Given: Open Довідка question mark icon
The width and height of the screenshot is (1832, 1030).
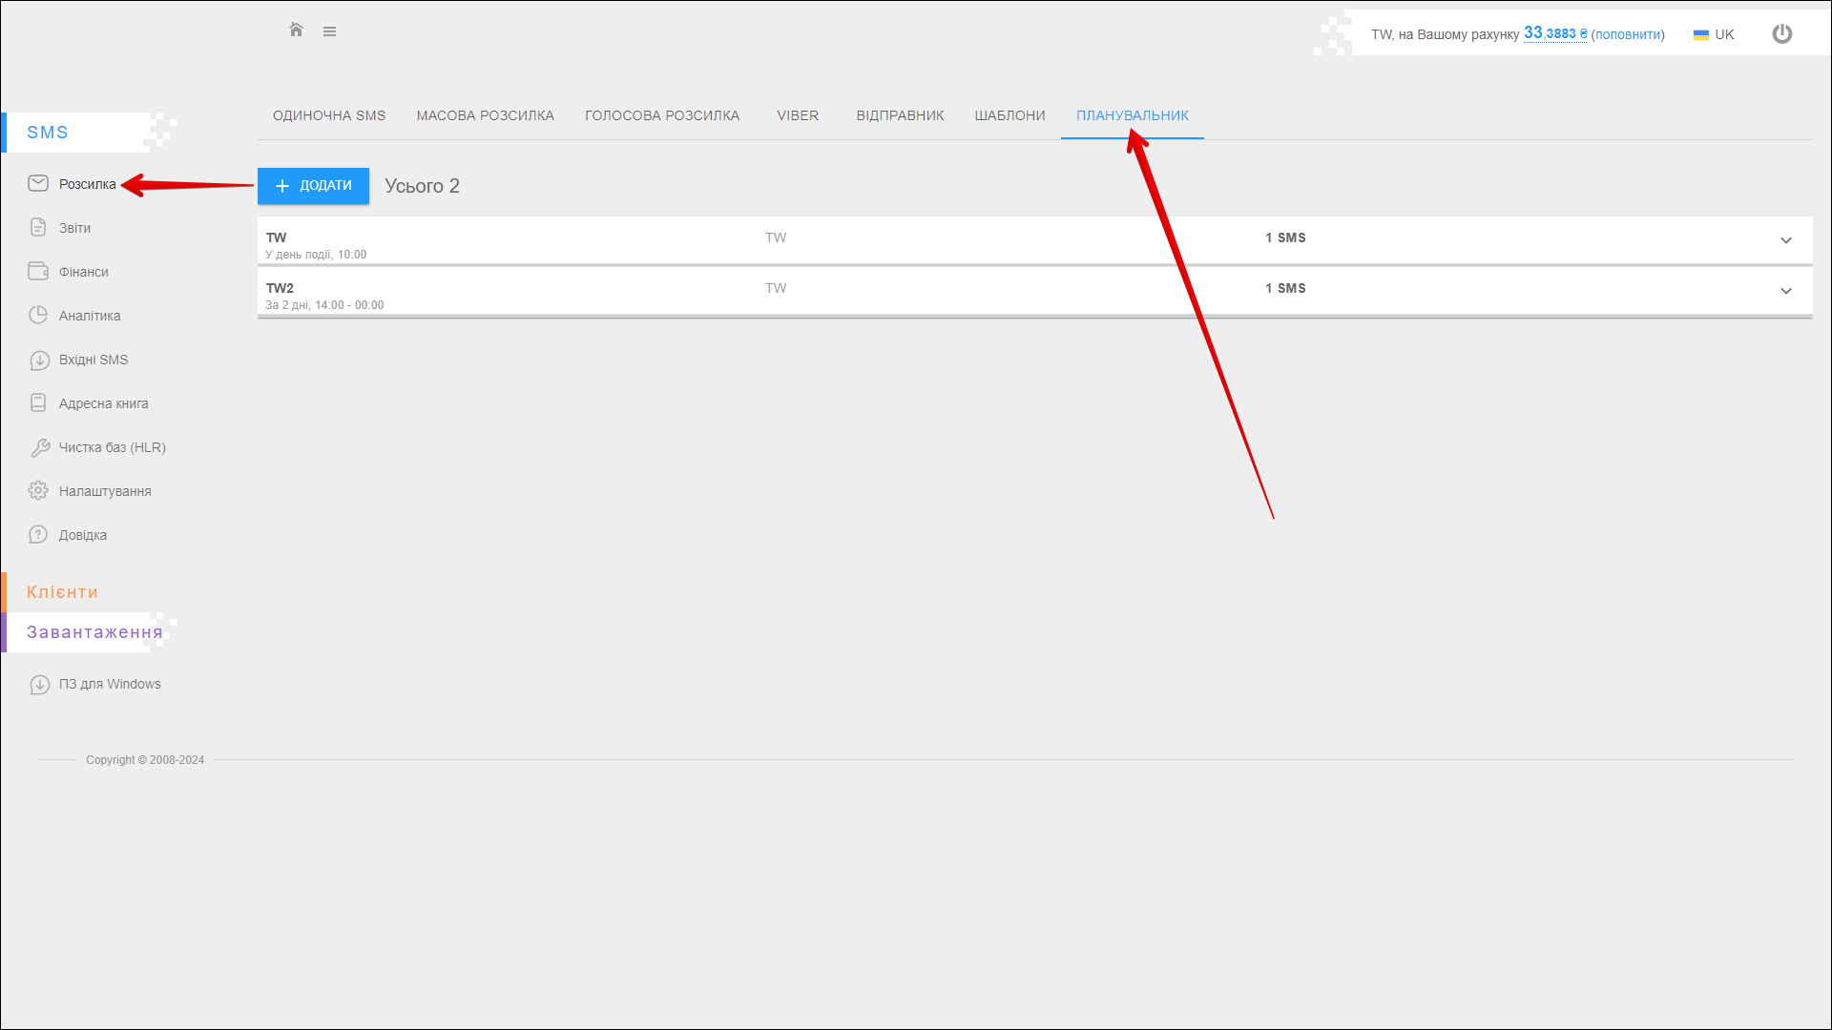Looking at the screenshot, I should [38, 534].
